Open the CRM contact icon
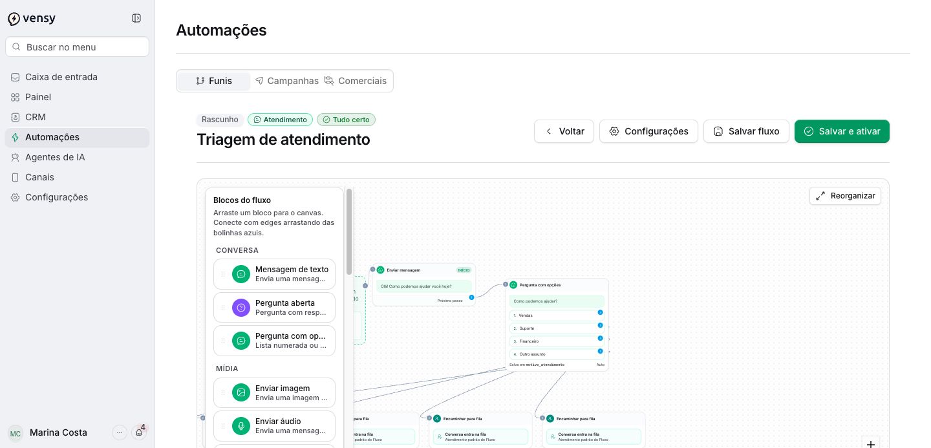The height and width of the screenshot is (448, 931). [x=15, y=117]
